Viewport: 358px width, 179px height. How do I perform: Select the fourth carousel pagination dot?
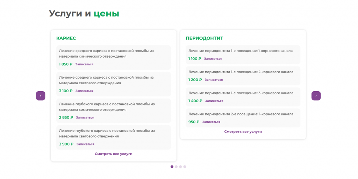click(185, 167)
